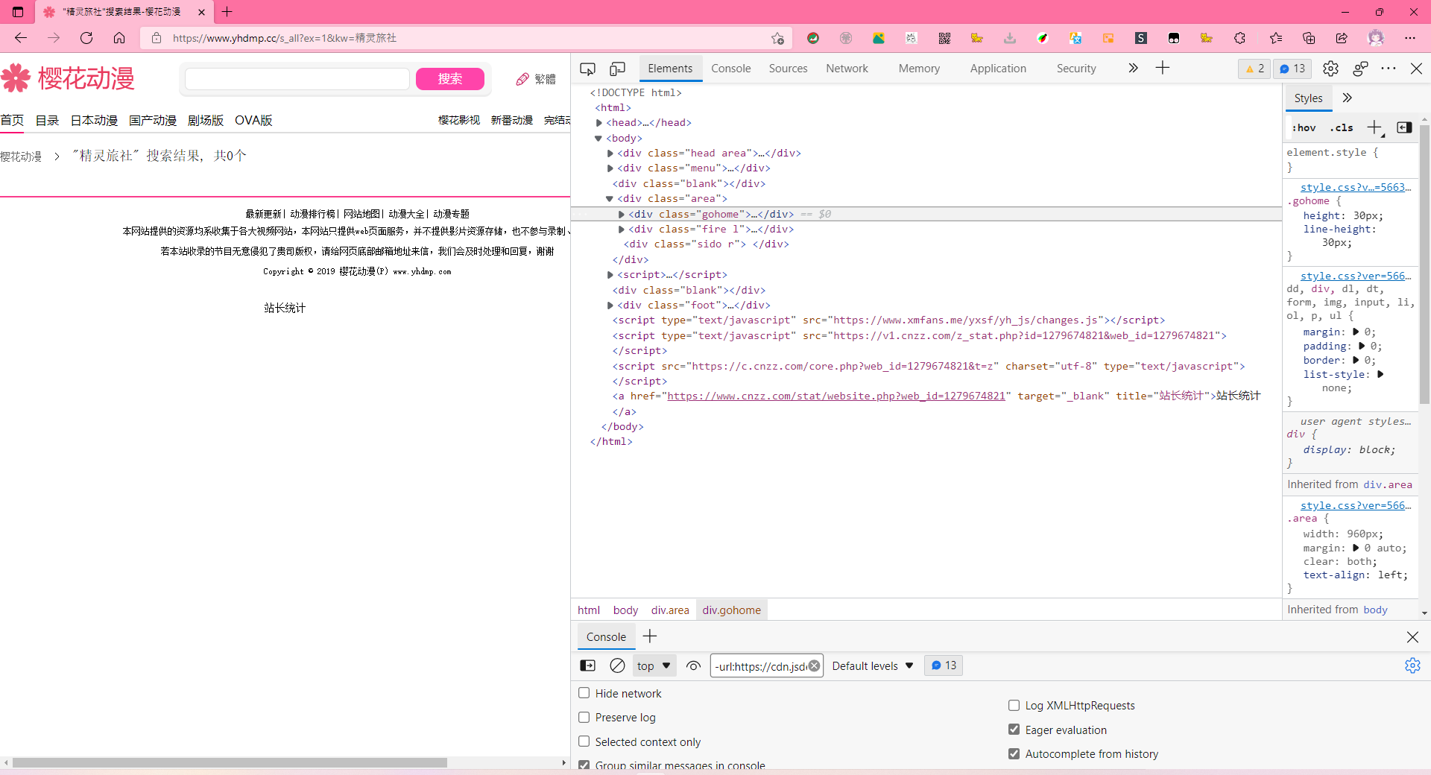The image size is (1431, 775).
Task: Expand the div class head area node
Action: point(610,154)
